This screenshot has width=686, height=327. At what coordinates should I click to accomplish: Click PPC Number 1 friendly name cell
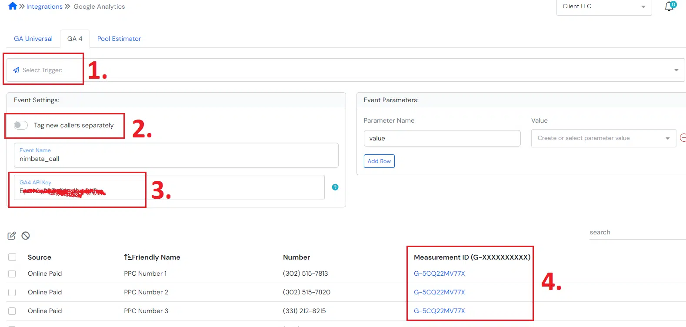point(145,274)
